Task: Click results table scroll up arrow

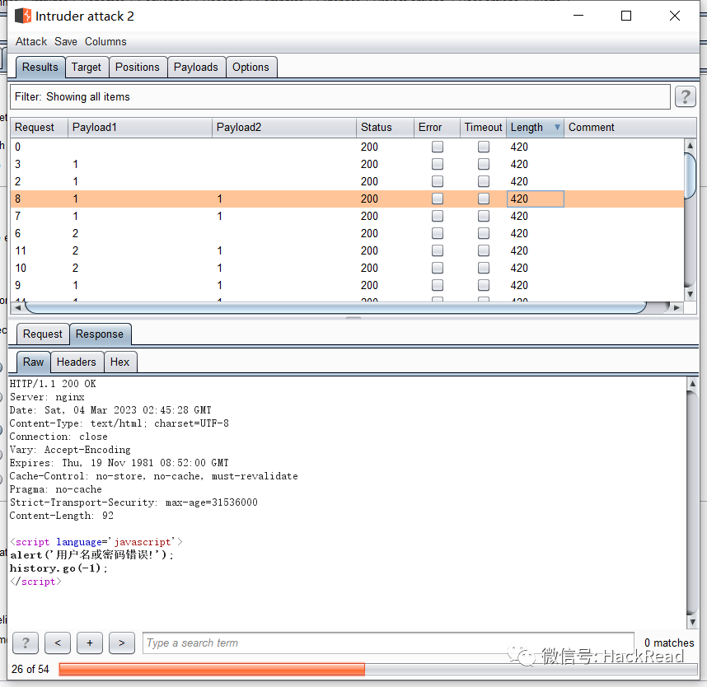Action: 690,146
